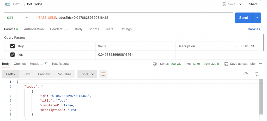The height and width of the screenshot is (121, 267).
Task: Click the DAY10 collection breadcrumb
Action: pyautogui.click(x=18, y=4)
